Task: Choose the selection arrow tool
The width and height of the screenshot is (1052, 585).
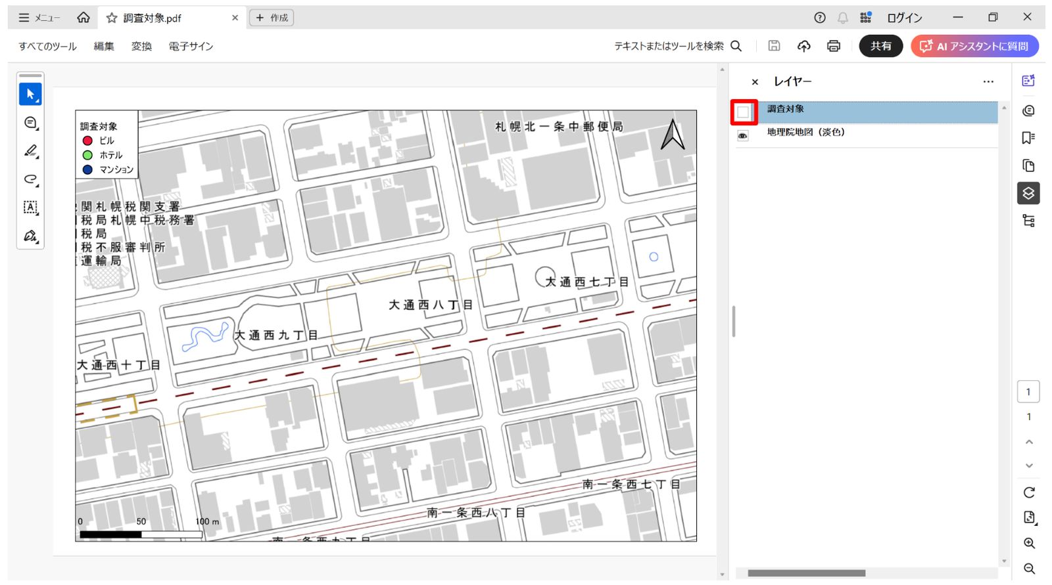Action: (x=30, y=95)
